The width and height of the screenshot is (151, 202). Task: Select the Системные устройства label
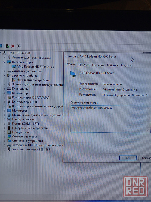click(x=28, y=141)
